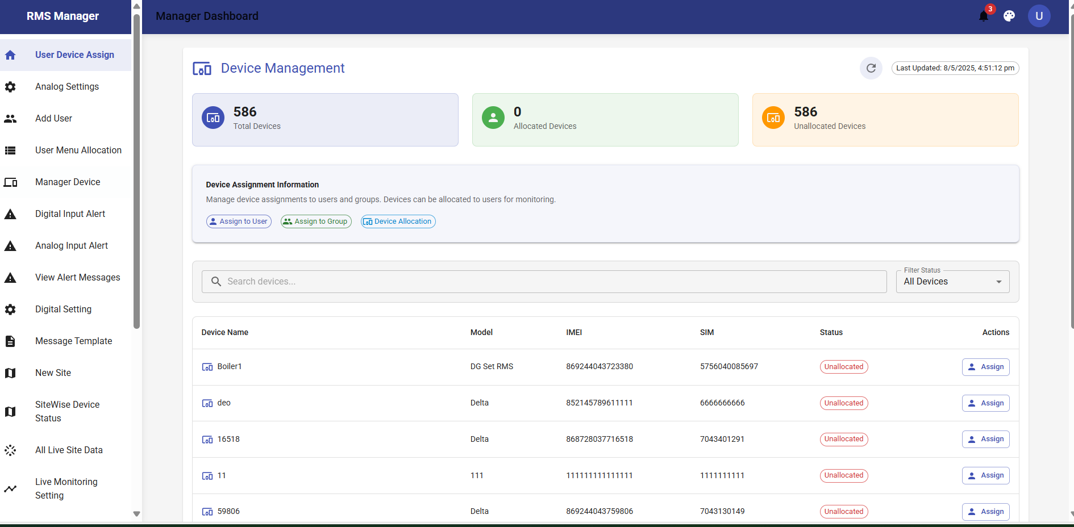Click the sidebar vertical scrollbar thumb
This screenshot has width=1074, height=527.
[x=136, y=170]
